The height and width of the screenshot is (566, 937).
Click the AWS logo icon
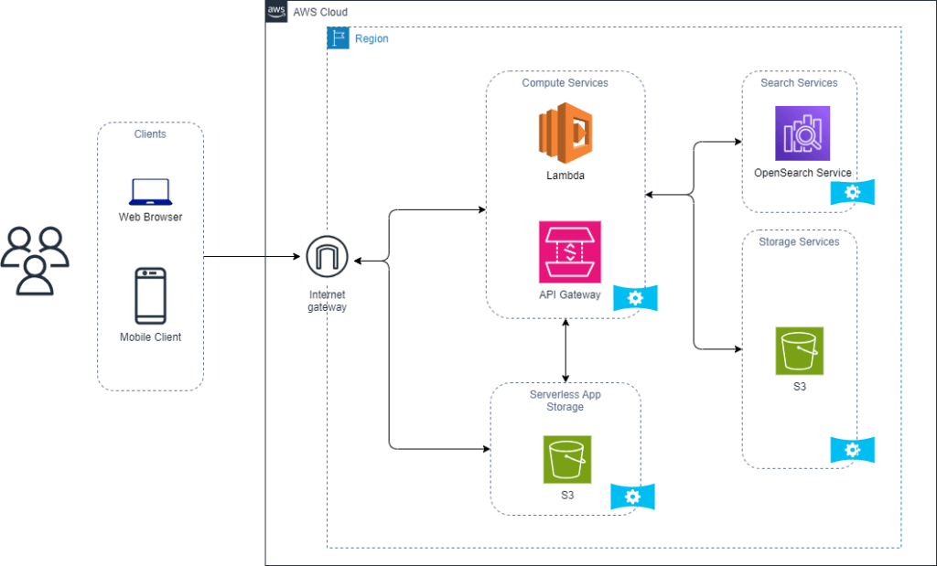tap(276, 11)
